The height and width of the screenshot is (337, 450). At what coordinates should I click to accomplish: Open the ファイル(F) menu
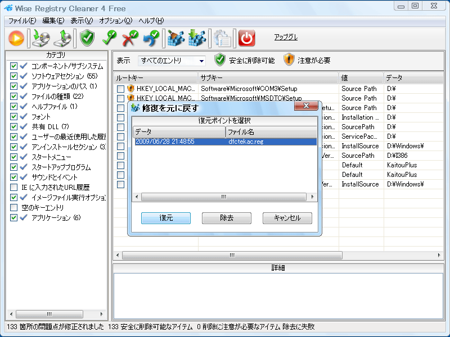(x=22, y=21)
